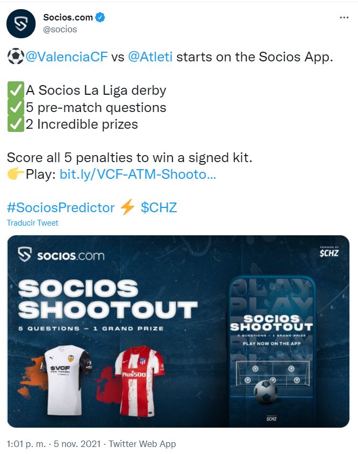Click the tweet timestamp 1:01 p. m.
Screen dimensions: 358x454
pos(26,444)
